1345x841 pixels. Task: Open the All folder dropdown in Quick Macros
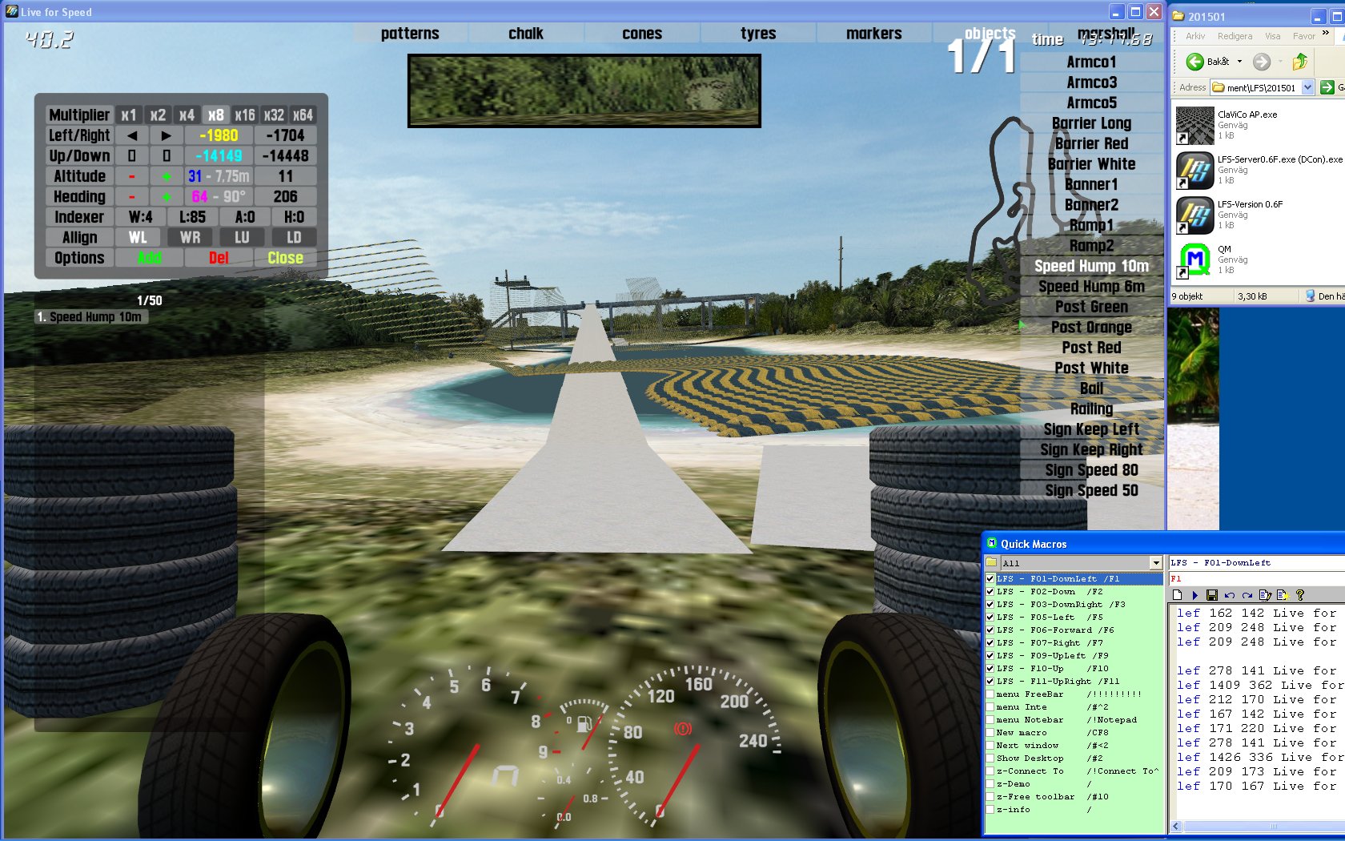(x=1155, y=563)
